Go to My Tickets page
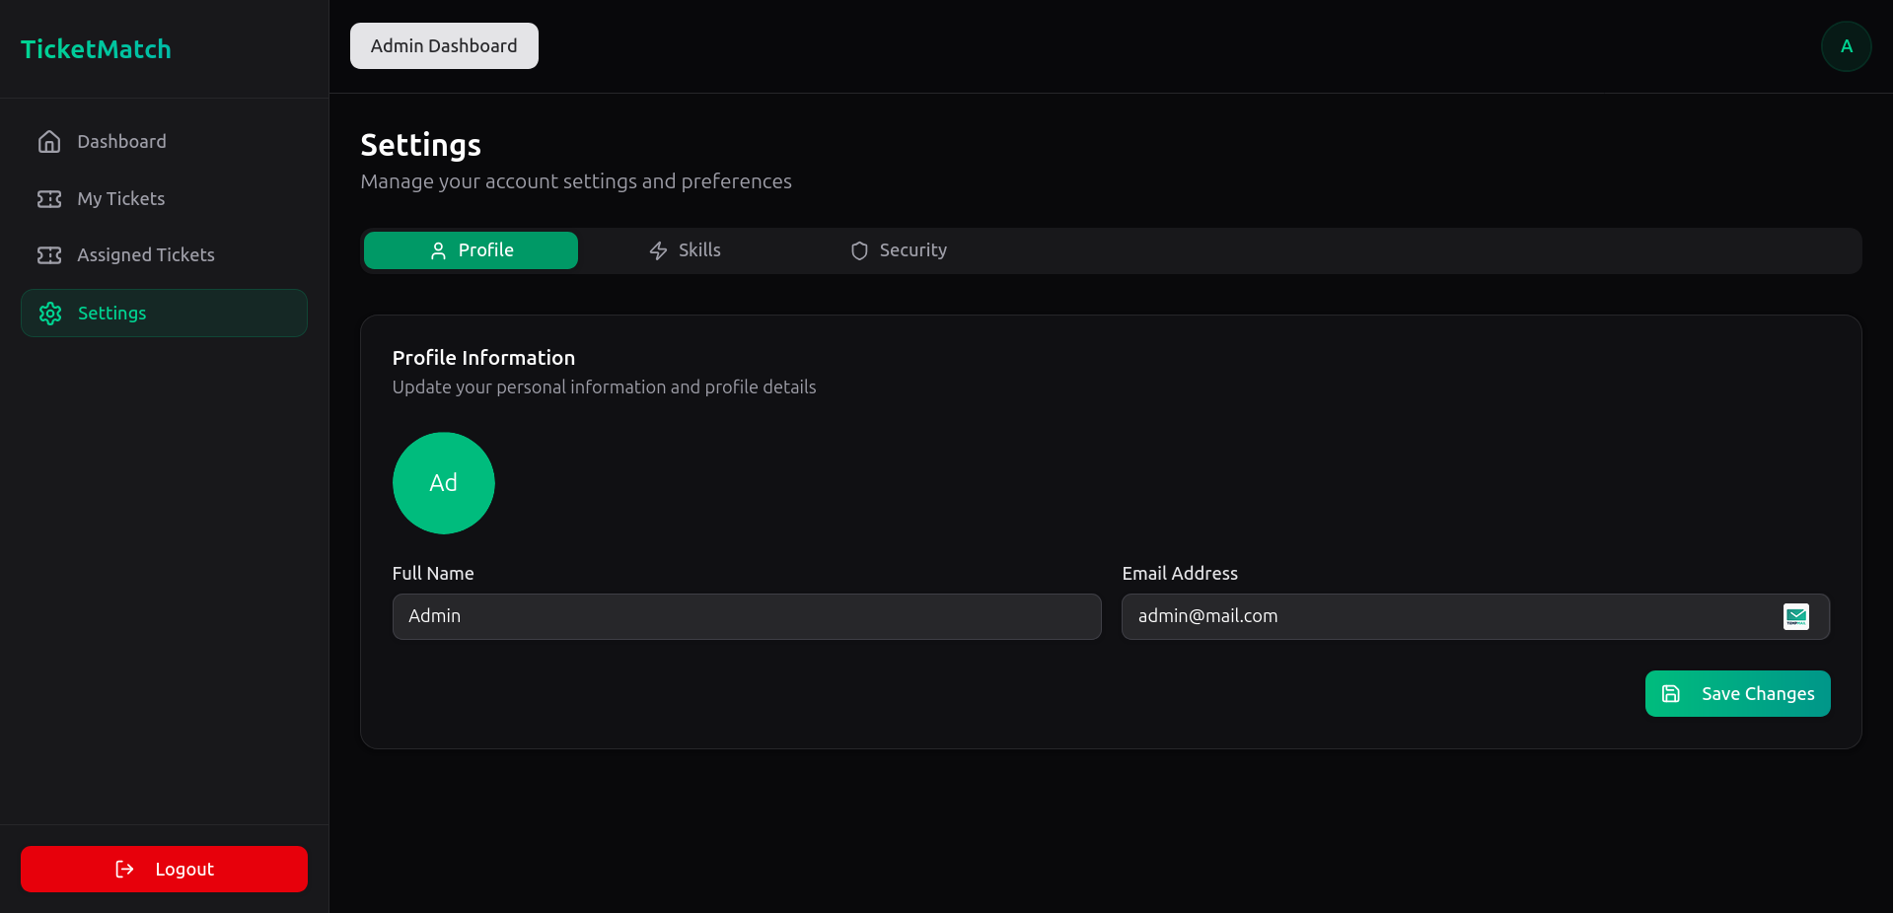Viewport: 1894px width, 913px height. 164,199
